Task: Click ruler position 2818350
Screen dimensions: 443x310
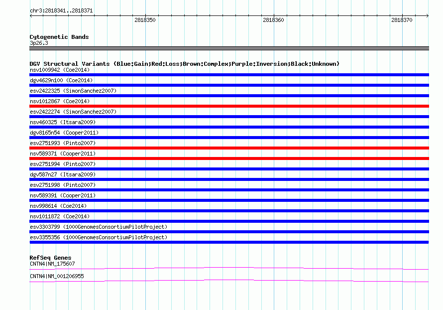Action: [145, 20]
